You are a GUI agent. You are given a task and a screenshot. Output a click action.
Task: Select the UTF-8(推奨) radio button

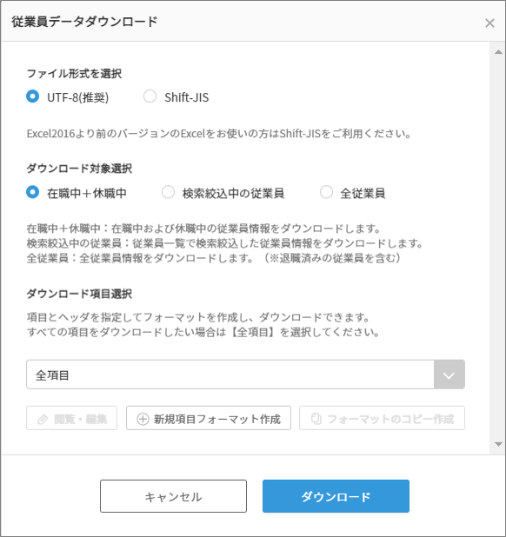point(32,96)
